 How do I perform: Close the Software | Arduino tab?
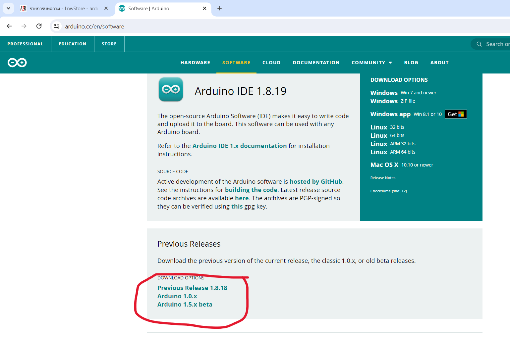pos(204,8)
